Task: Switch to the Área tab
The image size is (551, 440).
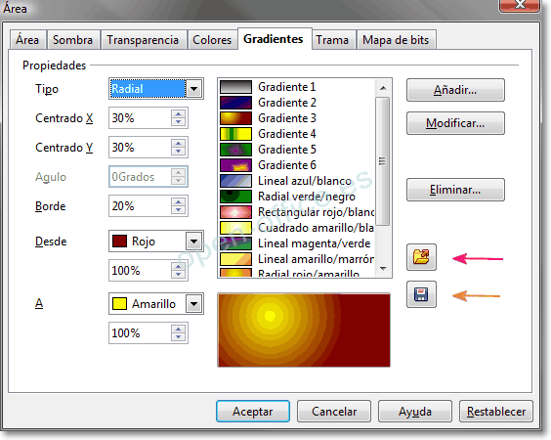Action: [x=27, y=40]
